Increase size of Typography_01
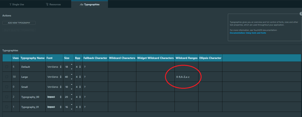Screen dimensions: 302x117 tap(72, 105)
